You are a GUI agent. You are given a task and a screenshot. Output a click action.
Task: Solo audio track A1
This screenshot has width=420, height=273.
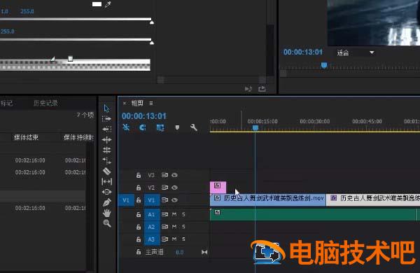[183, 214]
